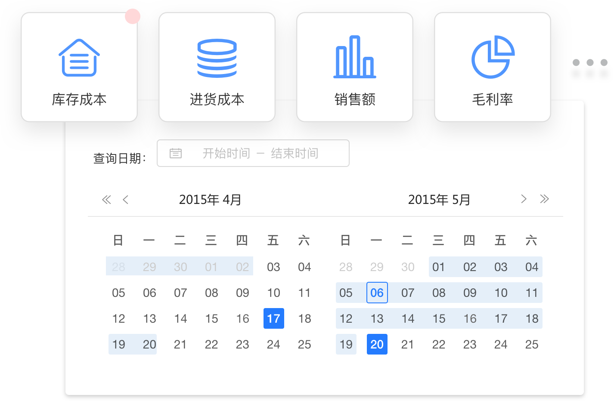Go to next month arrow
Image resolution: width=614 pixels, height=401 pixels.
524,199
